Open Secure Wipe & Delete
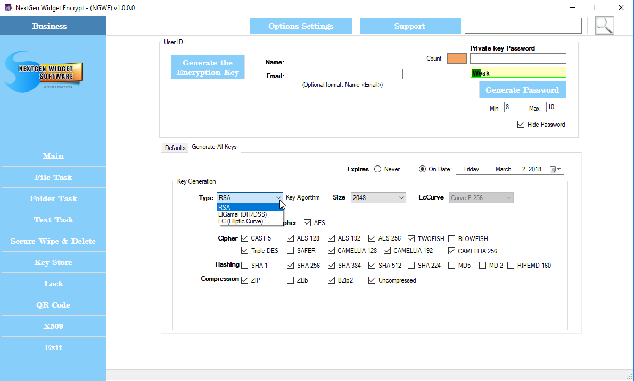Screen dimensions: 634x381 tap(53, 241)
